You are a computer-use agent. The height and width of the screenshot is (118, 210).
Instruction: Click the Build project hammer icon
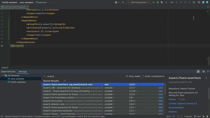[123, 2]
